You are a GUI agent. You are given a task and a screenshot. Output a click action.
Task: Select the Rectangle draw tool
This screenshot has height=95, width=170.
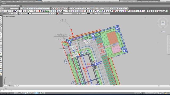coord(1,25)
